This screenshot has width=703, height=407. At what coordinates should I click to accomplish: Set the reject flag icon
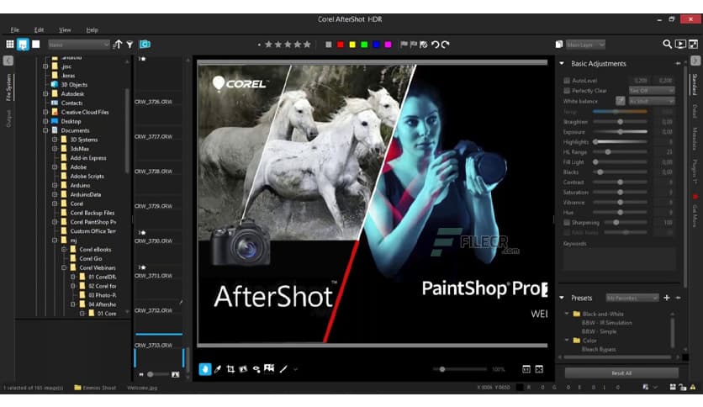414,45
